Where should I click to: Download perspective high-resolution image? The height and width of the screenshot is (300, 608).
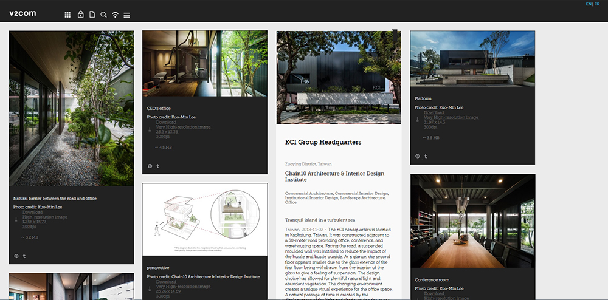click(184, 289)
